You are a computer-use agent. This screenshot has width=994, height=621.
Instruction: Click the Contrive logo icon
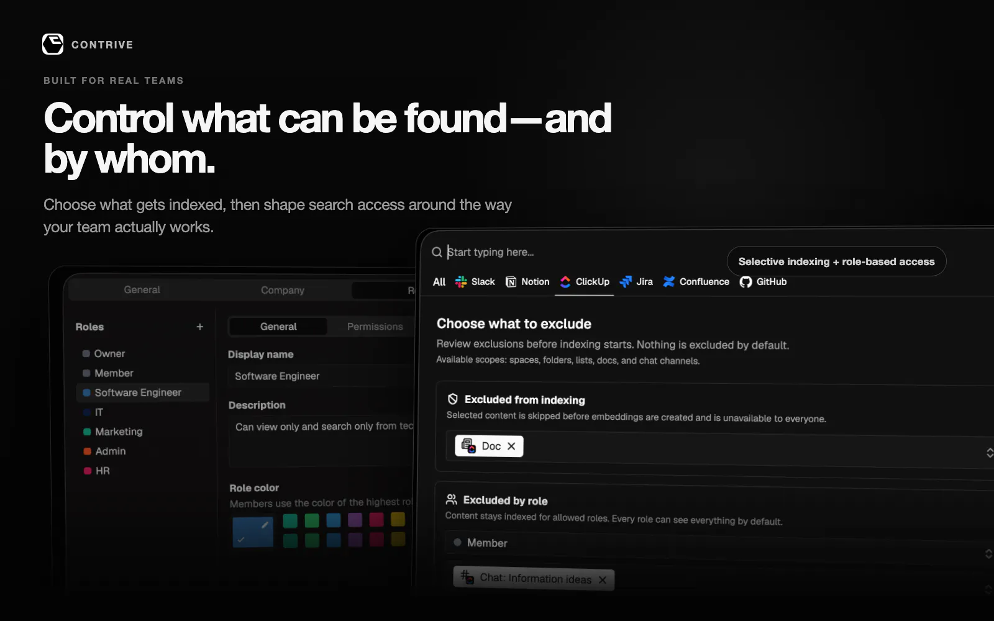[53, 44]
